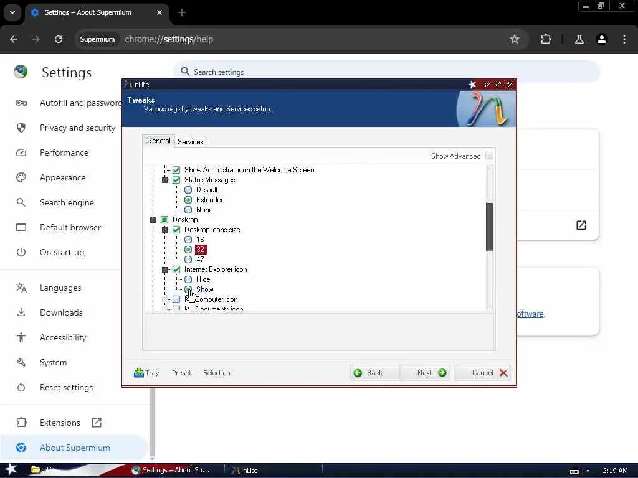The width and height of the screenshot is (638, 478).
Task: Open the partially visible software link
Action: (530, 314)
